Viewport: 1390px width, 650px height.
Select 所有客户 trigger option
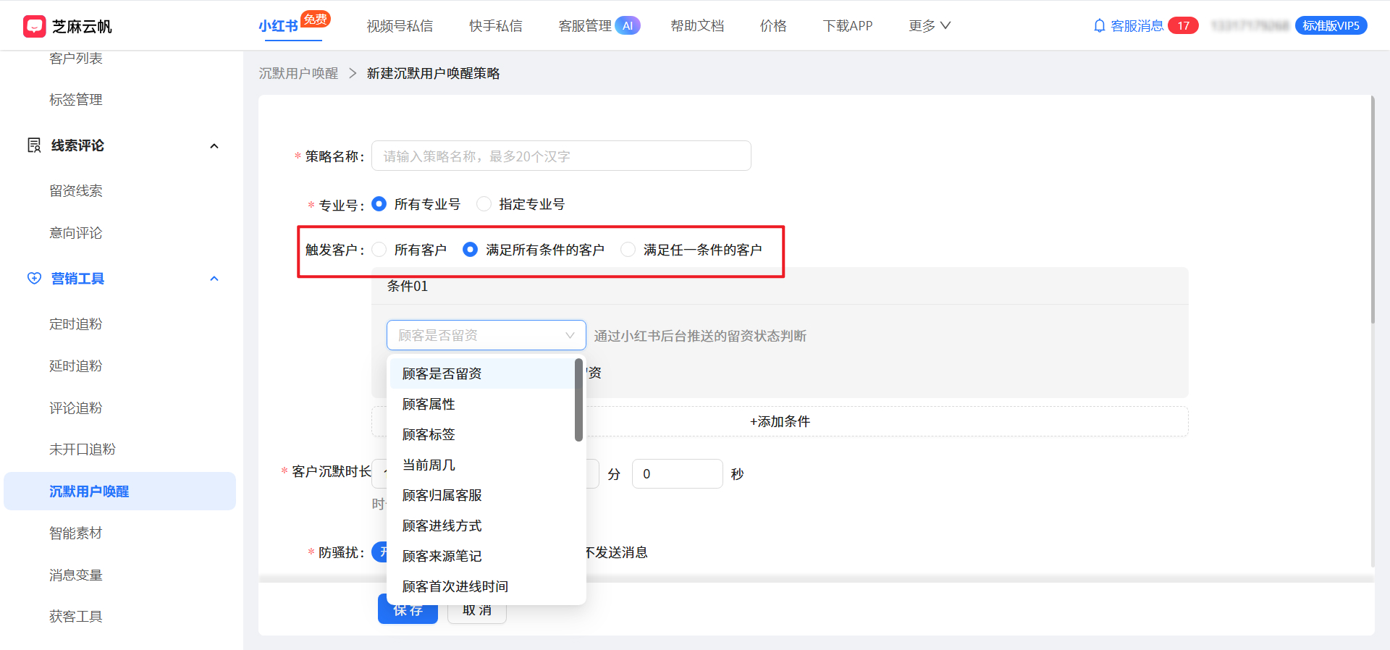pyautogui.click(x=379, y=250)
